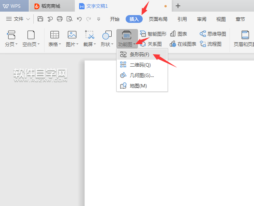
Task: Click the WPS home tab
Action: click(14, 6)
